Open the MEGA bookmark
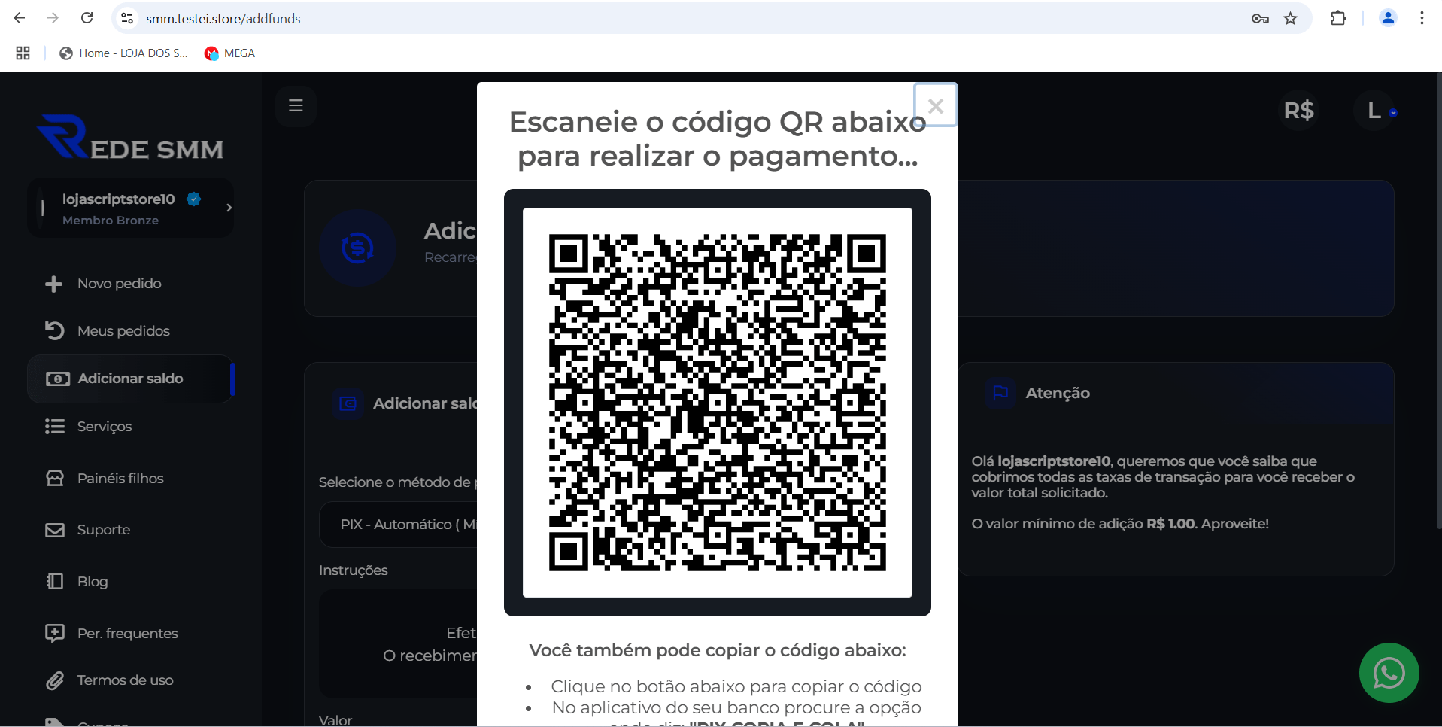Screen dimensions: 1442x727 click(x=229, y=53)
